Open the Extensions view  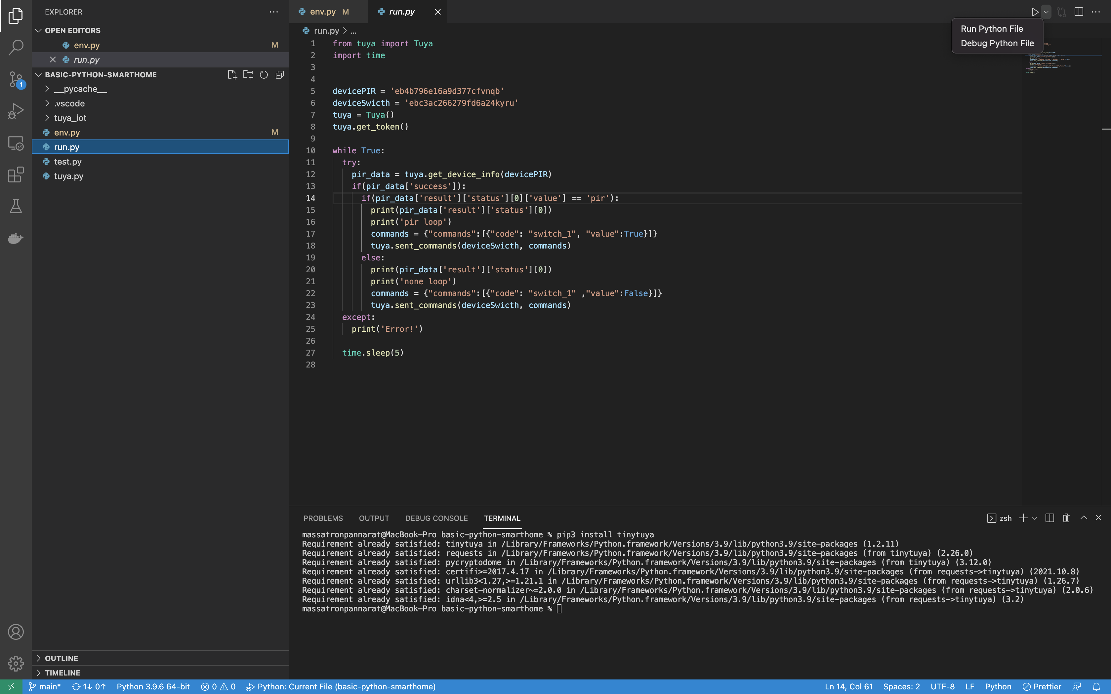tap(16, 174)
